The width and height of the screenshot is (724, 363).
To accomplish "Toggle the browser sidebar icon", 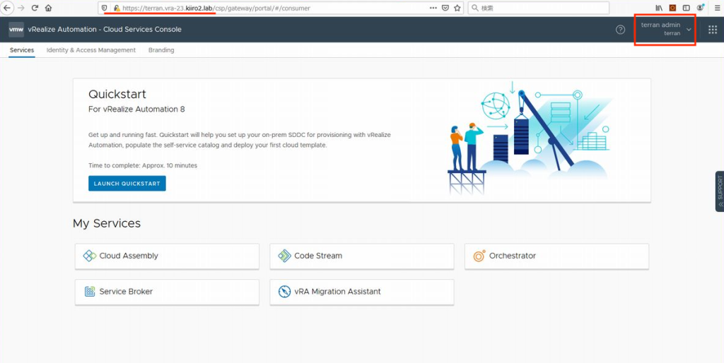I will pyautogui.click(x=686, y=8).
